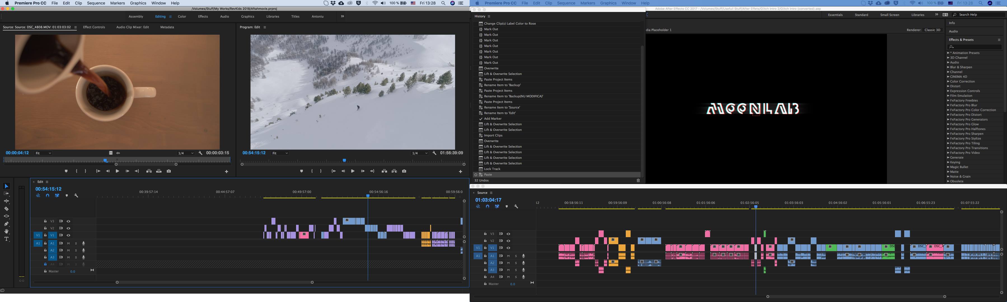Open wrench settings in the Edit timeline
The height and width of the screenshot is (302, 1007).
pyautogui.click(x=76, y=195)
